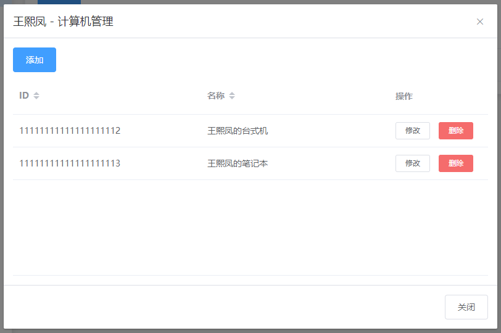Click 修改 for 王熙凤的台式机
The image size is (501, 333).
click(412, 131)
